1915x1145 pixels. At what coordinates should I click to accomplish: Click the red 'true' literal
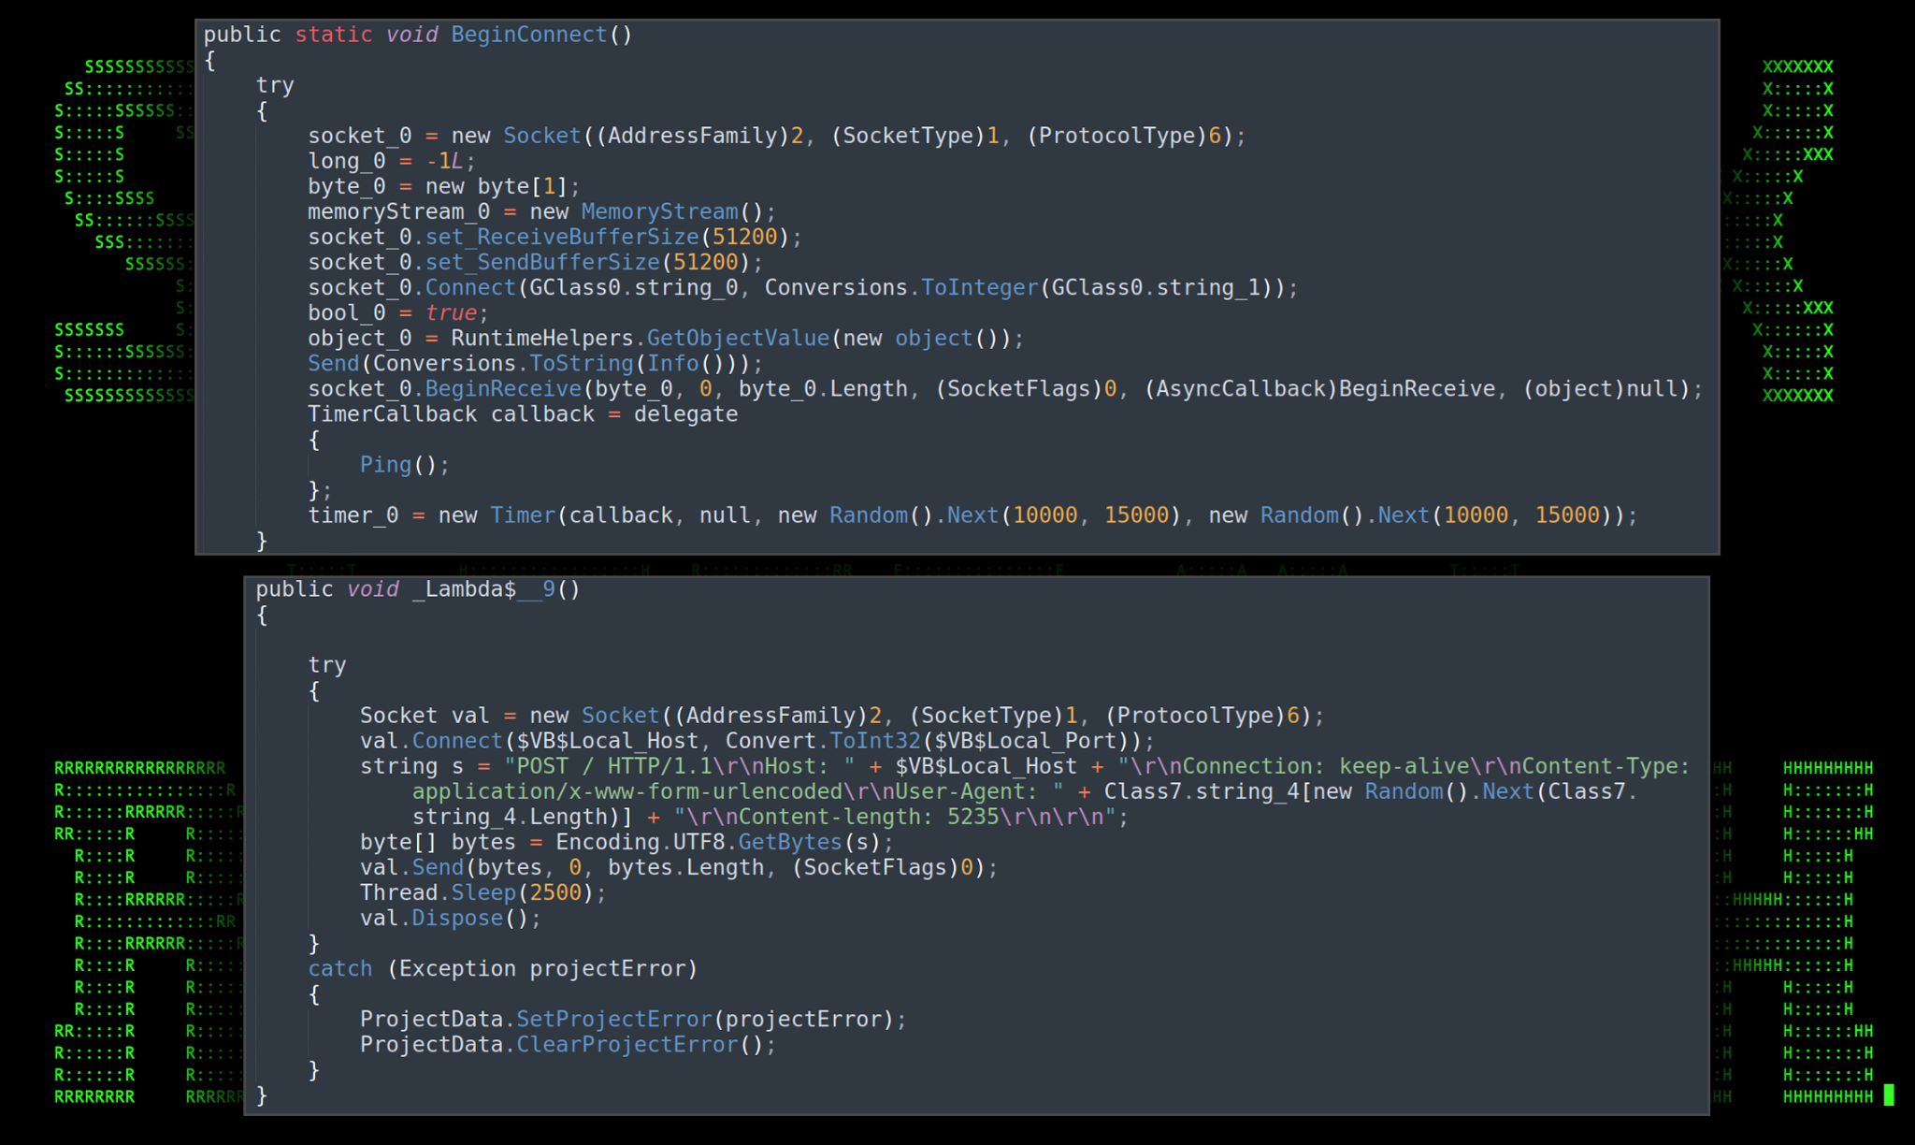click(452, 313)
